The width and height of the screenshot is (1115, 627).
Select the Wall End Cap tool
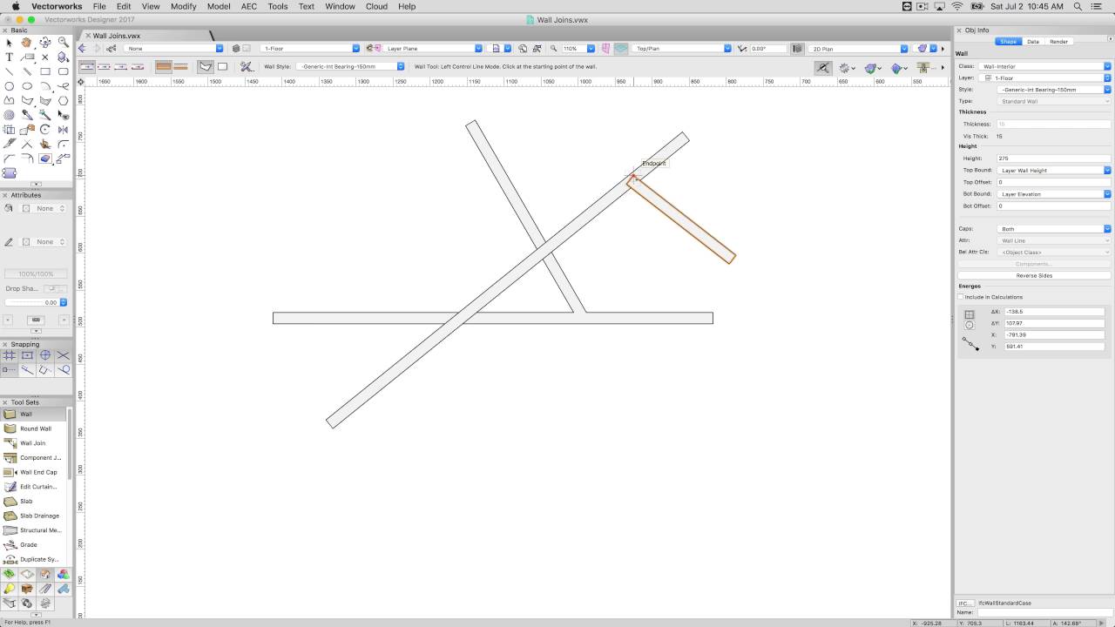[34, 472]
